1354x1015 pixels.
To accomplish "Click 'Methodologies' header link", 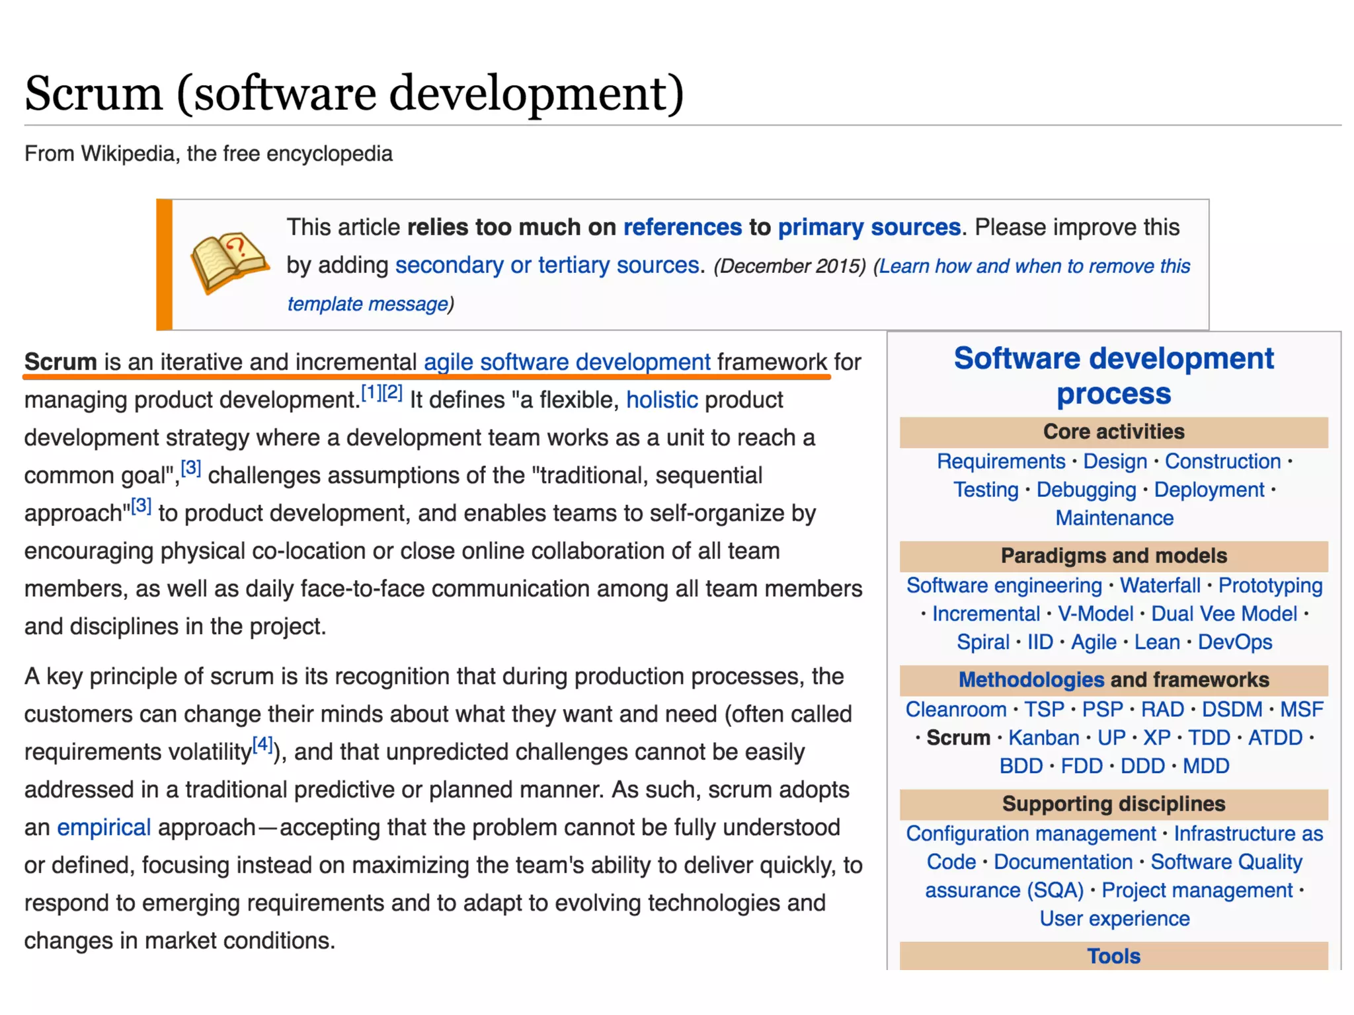I will [1031, 679].
